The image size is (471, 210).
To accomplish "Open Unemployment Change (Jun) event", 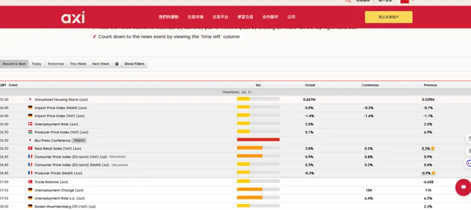I will click(x=59, y=190).
